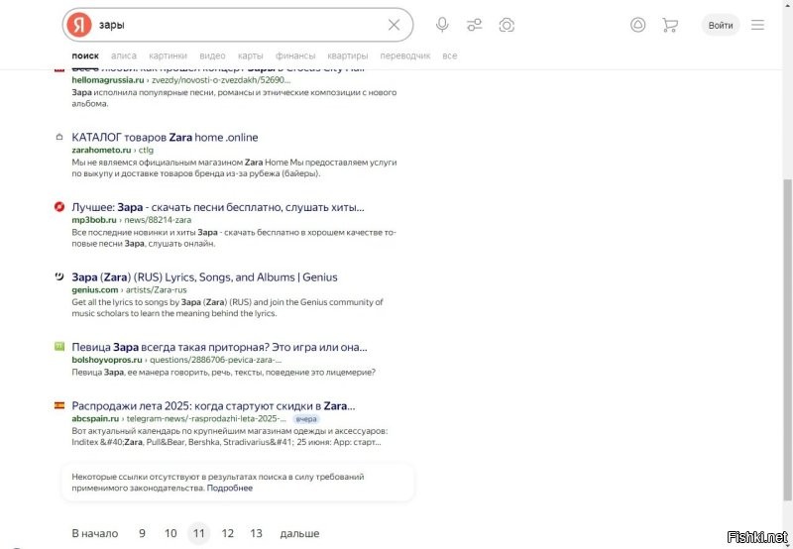The width and height of the screenshot is (793, 549).
Task: Click the zarahometo house favicon
Action: (x=59, y=137)
